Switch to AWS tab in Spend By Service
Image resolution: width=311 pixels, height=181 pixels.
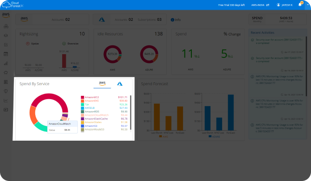pos(102,84)
